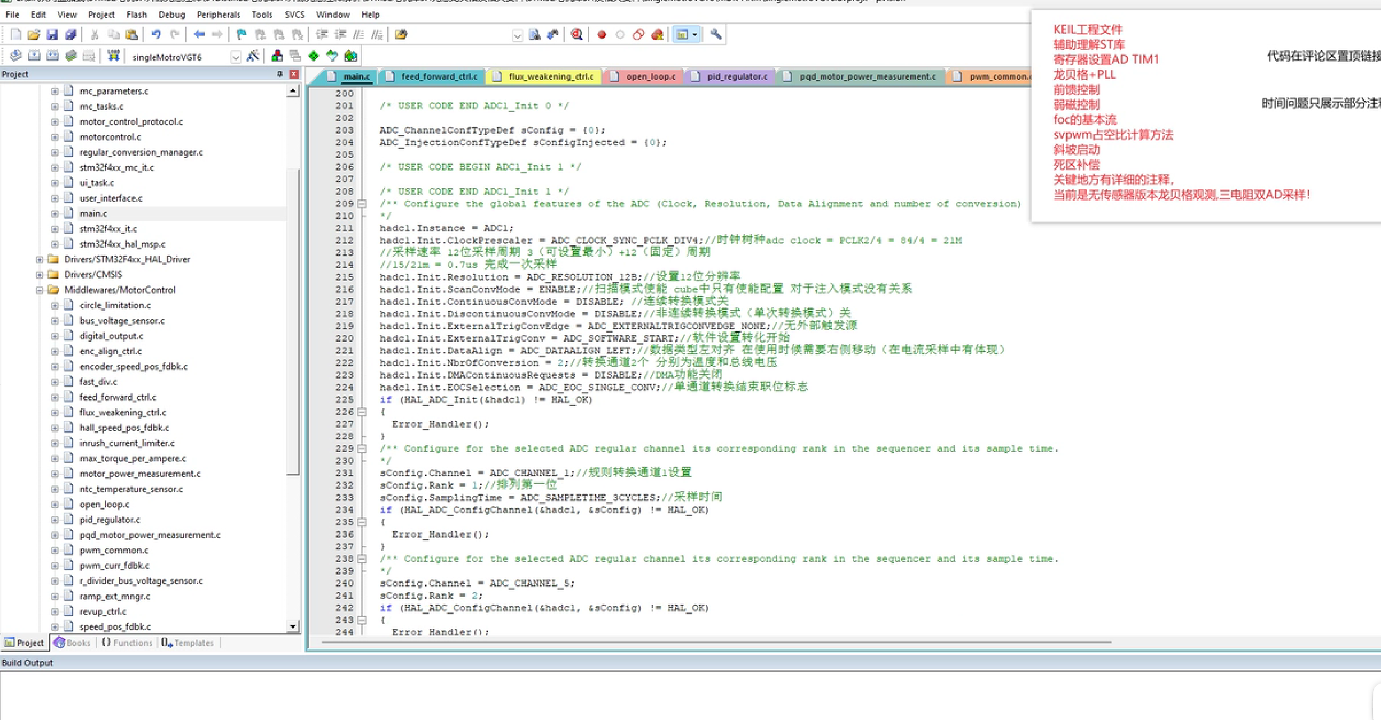
Task: Click the Toggle bookmark flag icon
Action: (x=242, y=35)
